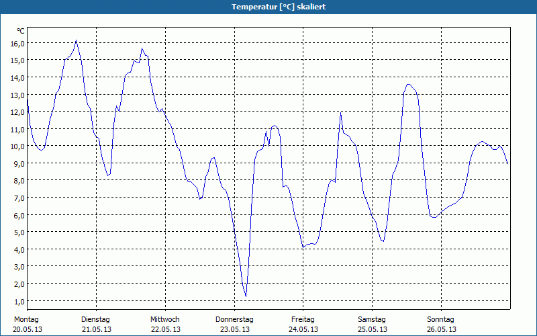Click the chart title 'Temperatur [°C] skaliert'
This screenshot has height=336, width=537.
279,7
